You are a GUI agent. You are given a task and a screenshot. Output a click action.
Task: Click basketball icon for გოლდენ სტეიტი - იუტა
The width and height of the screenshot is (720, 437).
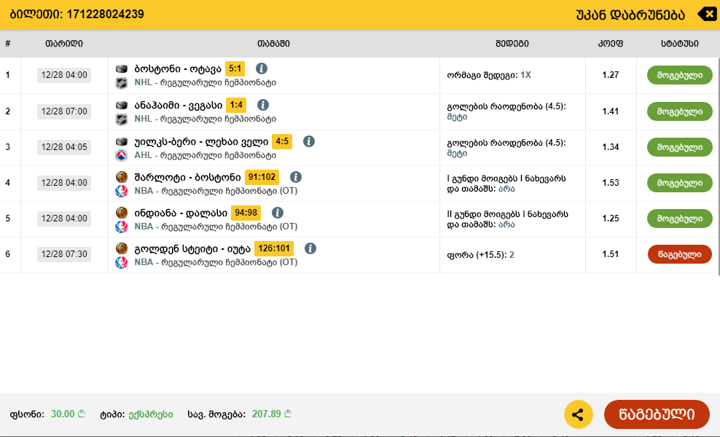tap(121, 249)
